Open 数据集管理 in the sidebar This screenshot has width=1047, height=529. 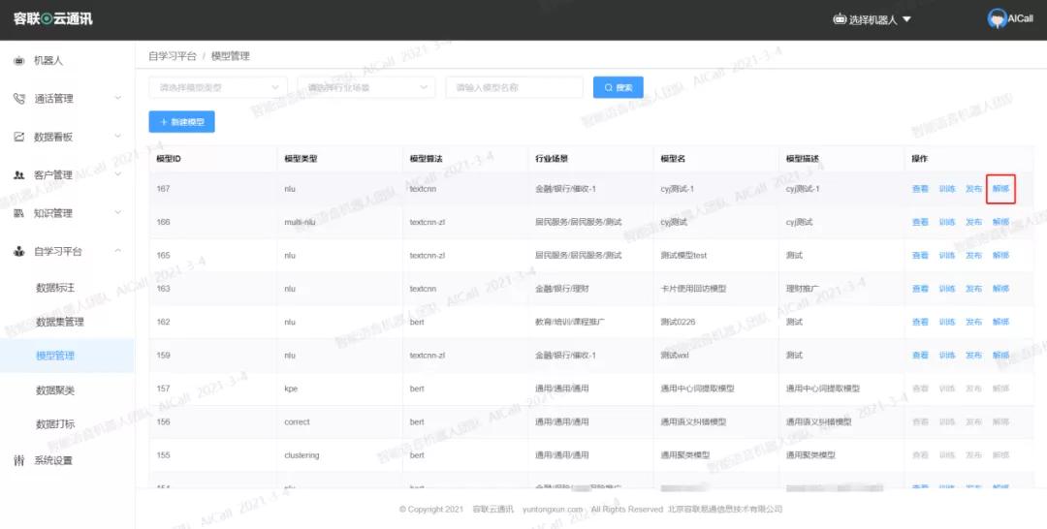click(x=60, y=322)
